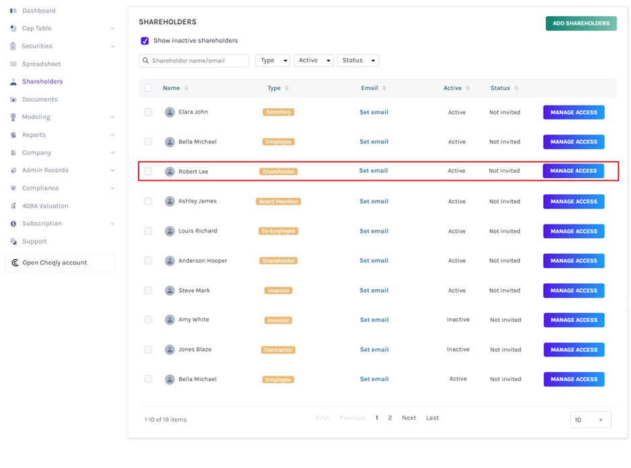Viewport: 631px width, 468px height.
Task: Click Set email for Steve Mark
Action: pos(374,290)
